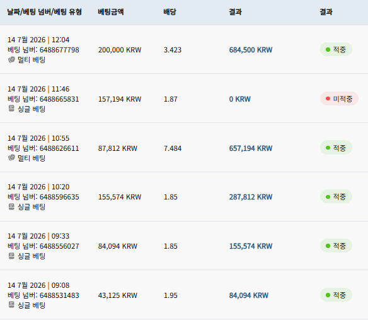The height and width of the screenshot is (320, 368).
Task: Sort by 배당 column header
Action: 170,12
